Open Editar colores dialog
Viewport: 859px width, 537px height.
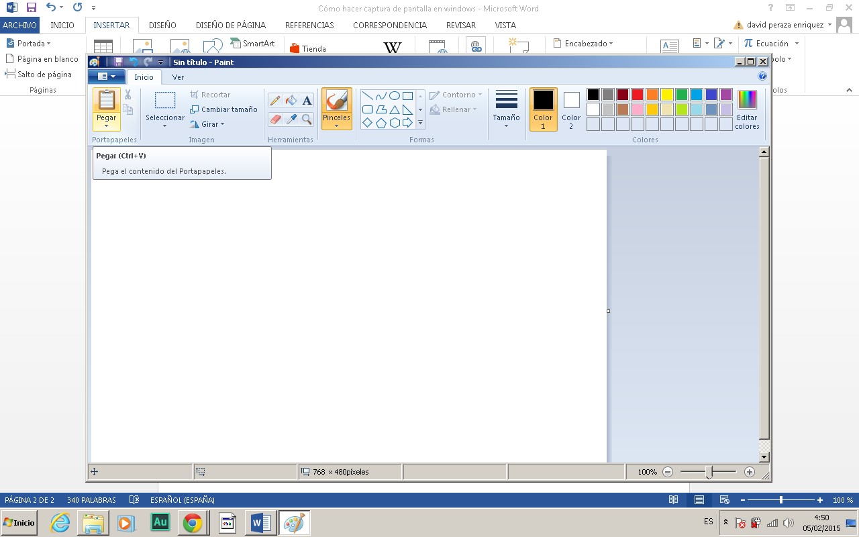pos(747,109)
